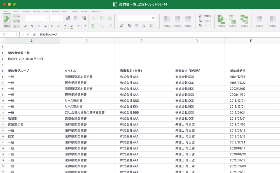The image size is (280, 173).
Task: Click the Select All corner of the grid
Action: (x=3, y=41)
